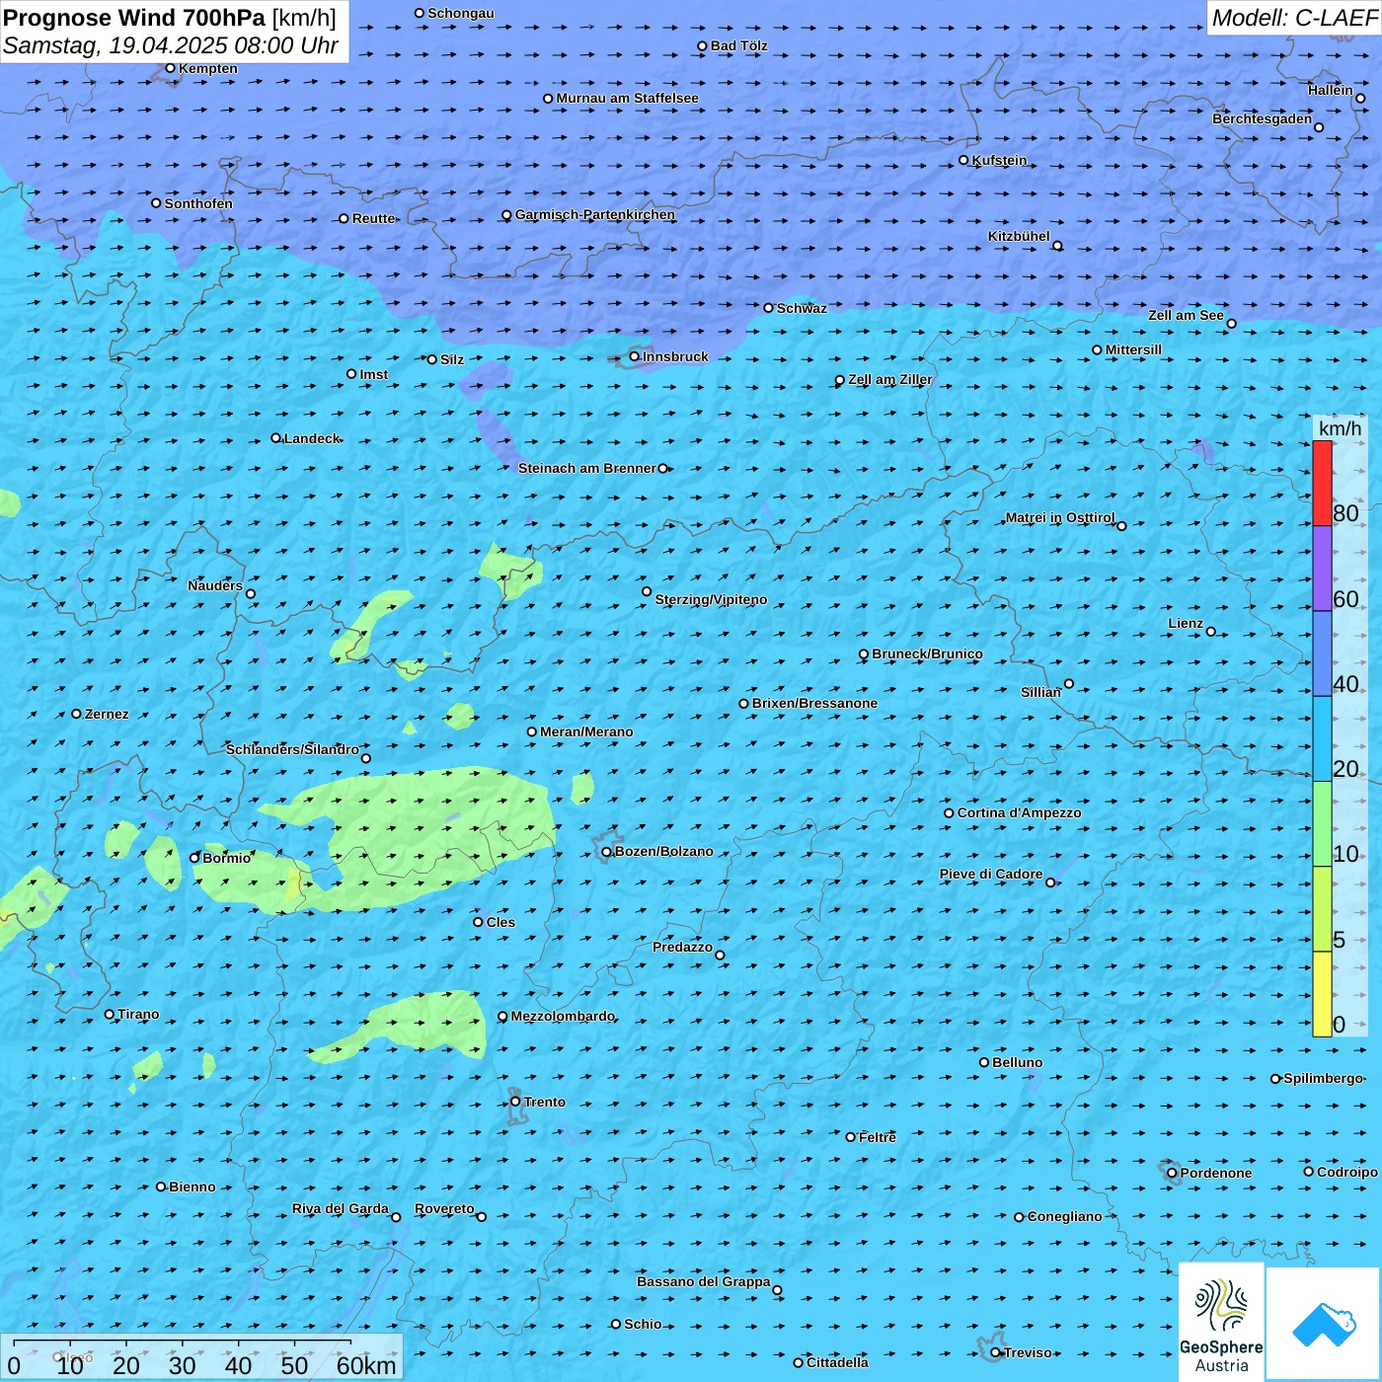Click the Kitzbühel location dot
1382x1382 pixels.
(1057, 246)
